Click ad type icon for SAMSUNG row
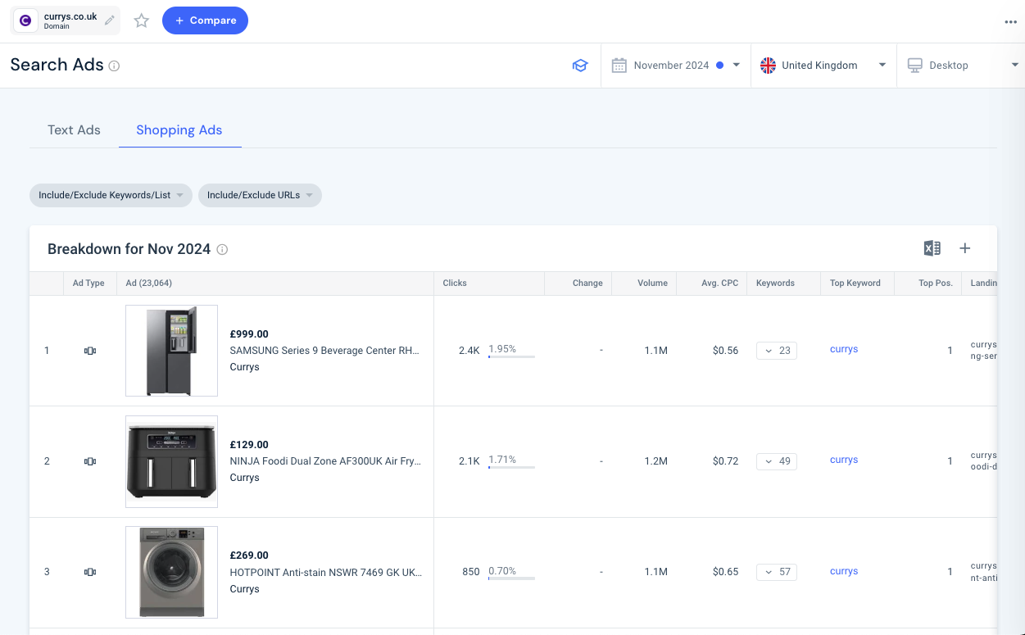 90,351
